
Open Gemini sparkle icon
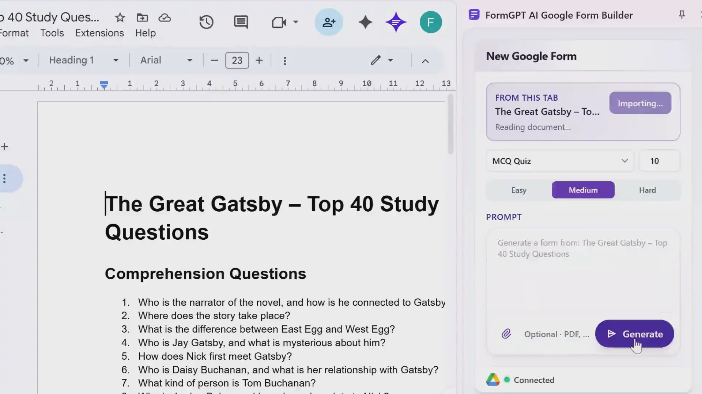tap(365, 22)
